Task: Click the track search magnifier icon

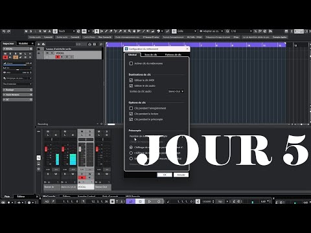Action: [101, 44]
